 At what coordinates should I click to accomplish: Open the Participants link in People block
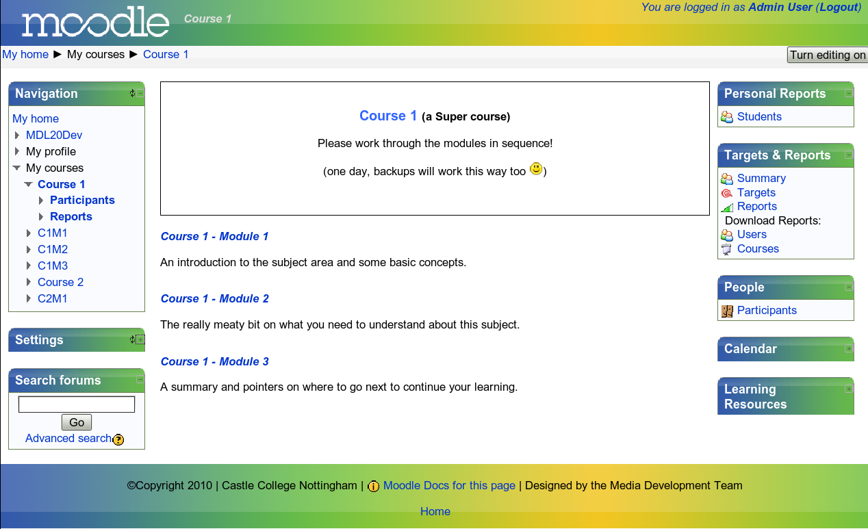point(767,311)
